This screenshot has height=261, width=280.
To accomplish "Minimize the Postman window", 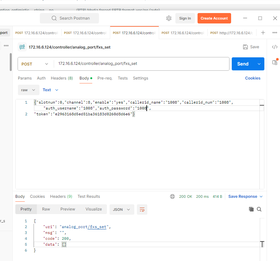I will click(x=245, y=18).
